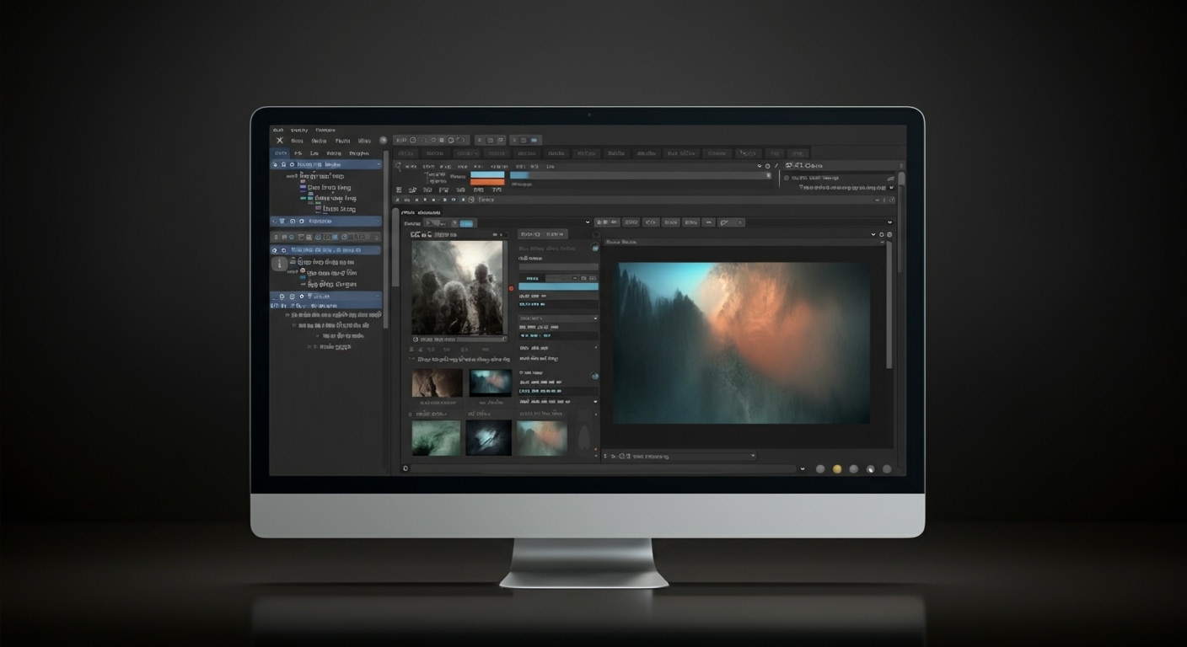1187x647 pixels.
Task: Click the left button of the paired buttons above effects
Action: tap(529, 233)
